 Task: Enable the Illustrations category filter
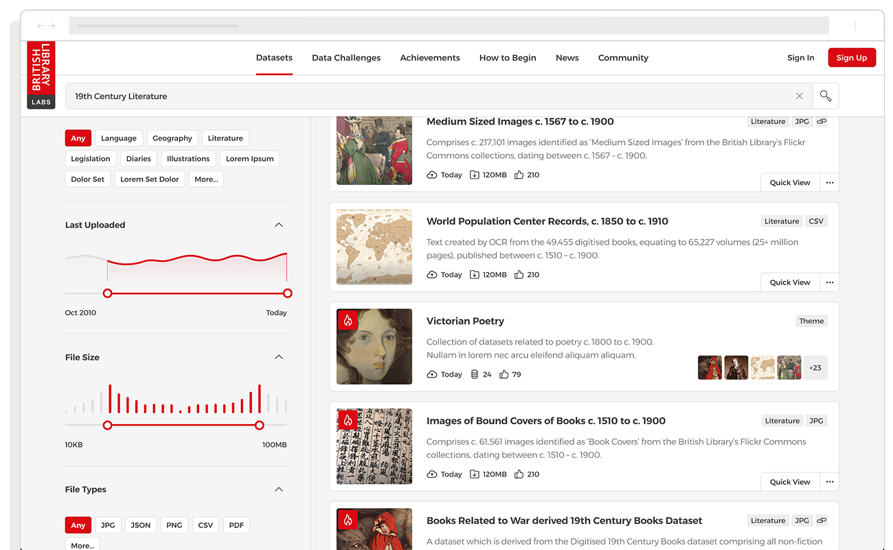188,159
